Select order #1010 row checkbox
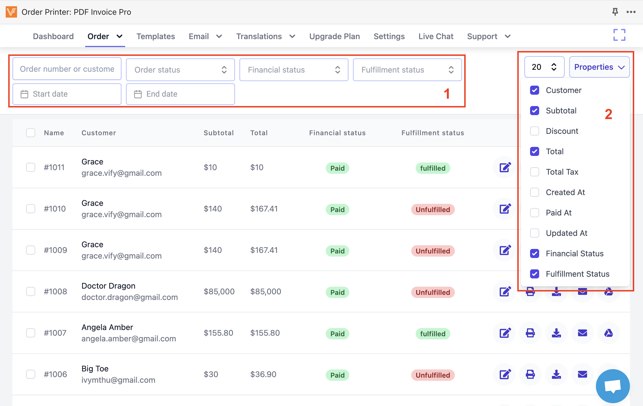This screenshot has width=643, height=406. 31,209
